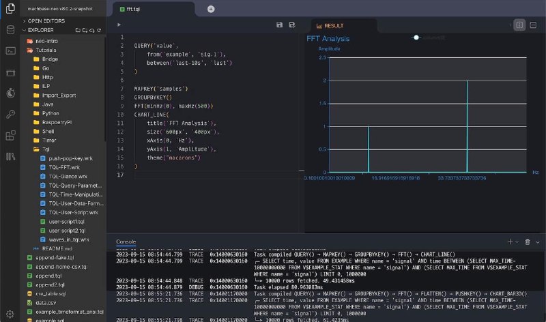Open the append-fake.tql file

pyautogui.click(x=55, y=258)
